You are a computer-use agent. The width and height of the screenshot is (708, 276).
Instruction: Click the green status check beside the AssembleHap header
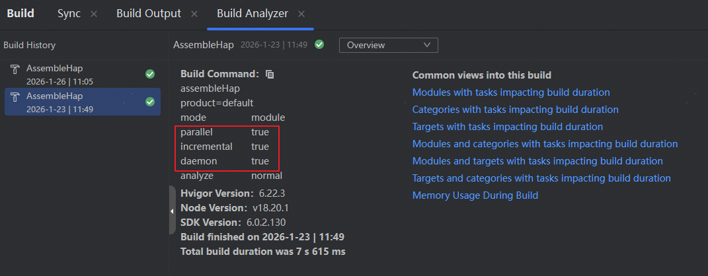tap(319, 45)
